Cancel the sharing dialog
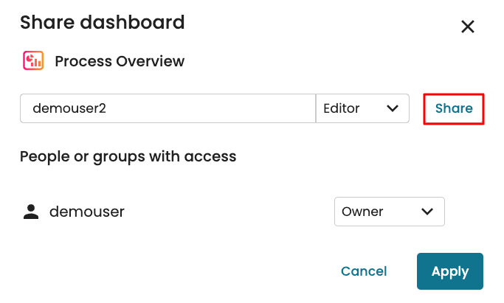This screenshot has width=504, height=303. [x=364, y=271]
